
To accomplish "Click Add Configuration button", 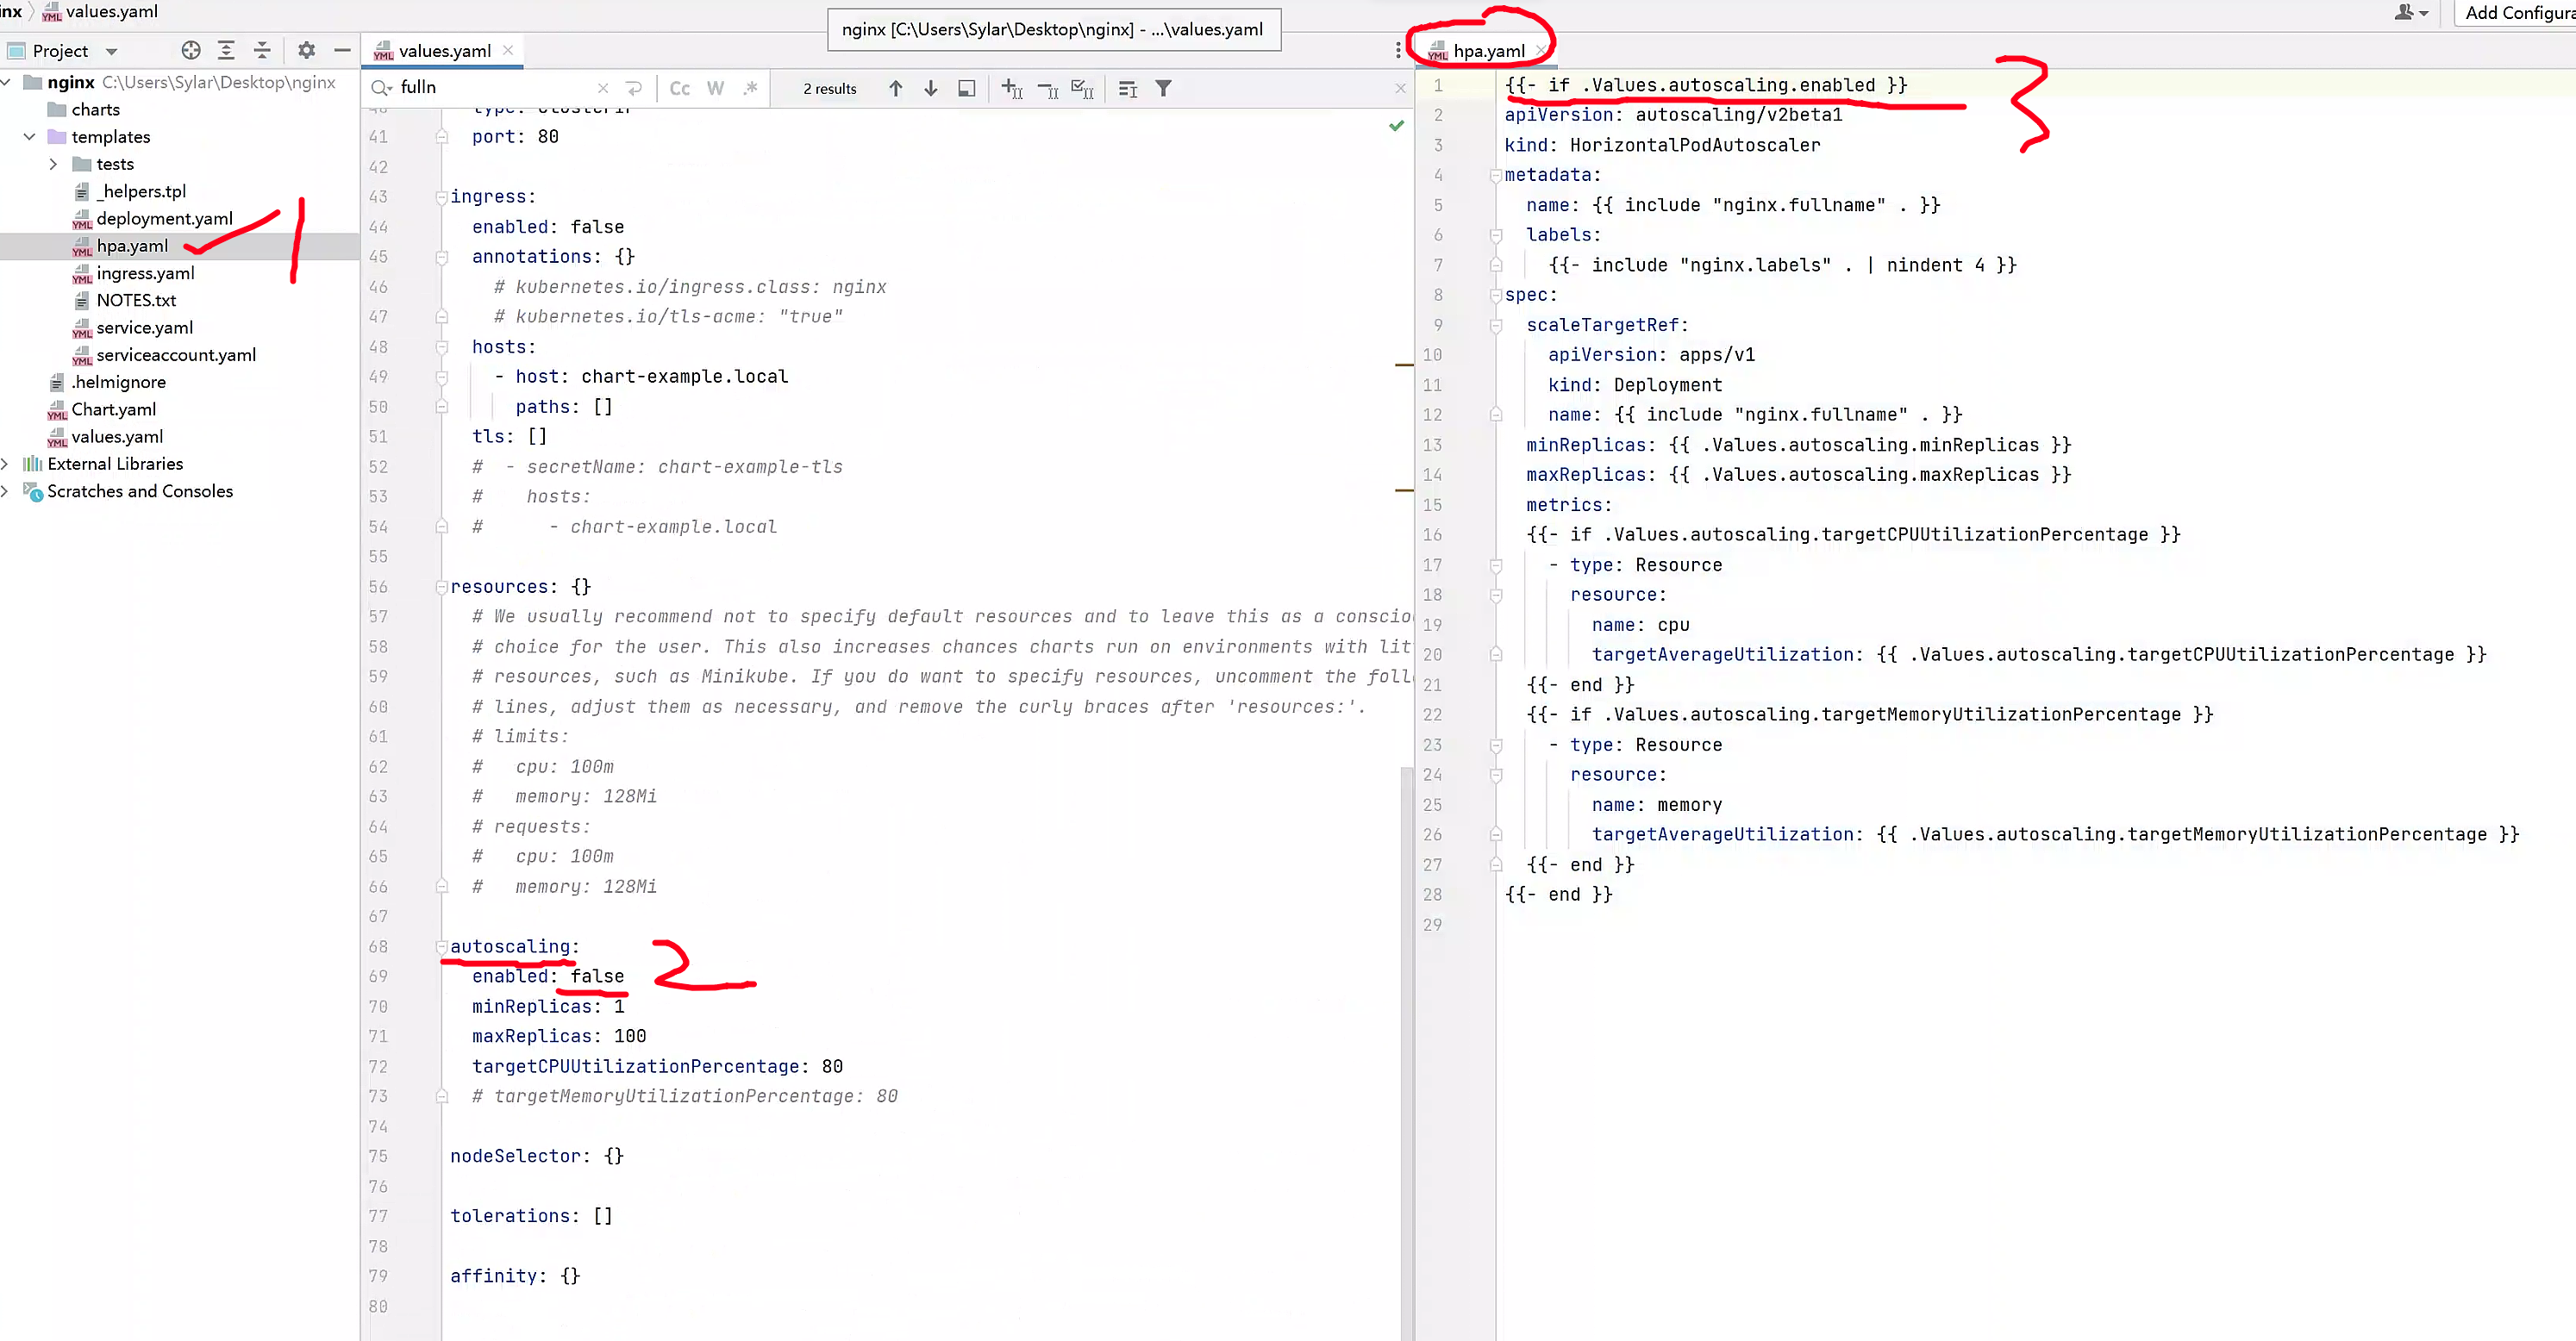I will [x=2517, y=13].
